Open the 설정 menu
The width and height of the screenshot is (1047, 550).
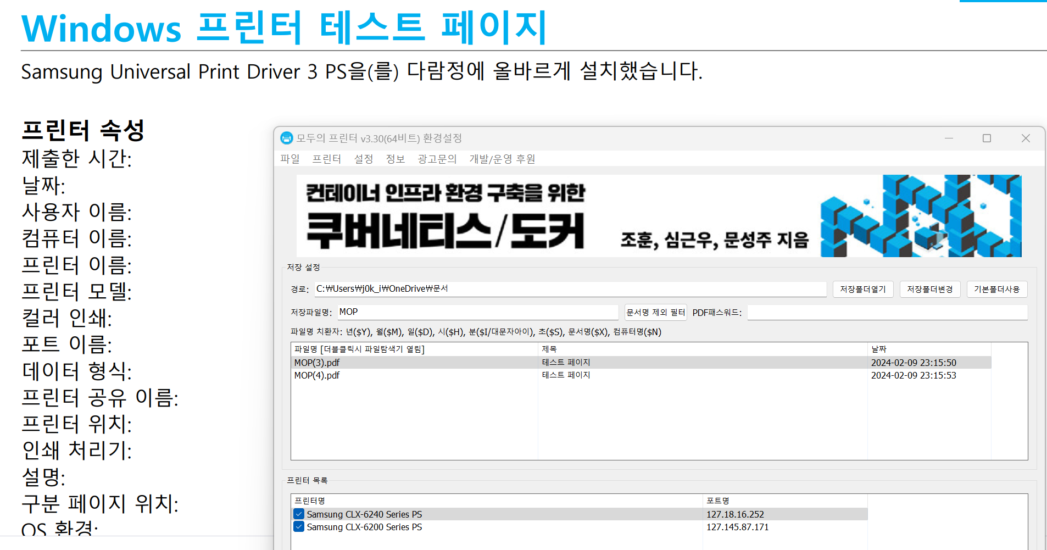tap(363, 159)
